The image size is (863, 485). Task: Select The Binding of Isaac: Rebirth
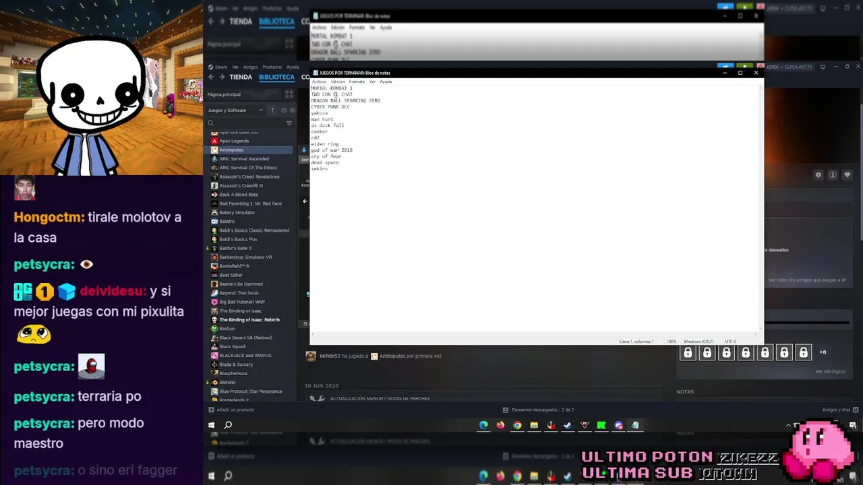[249, 319]
